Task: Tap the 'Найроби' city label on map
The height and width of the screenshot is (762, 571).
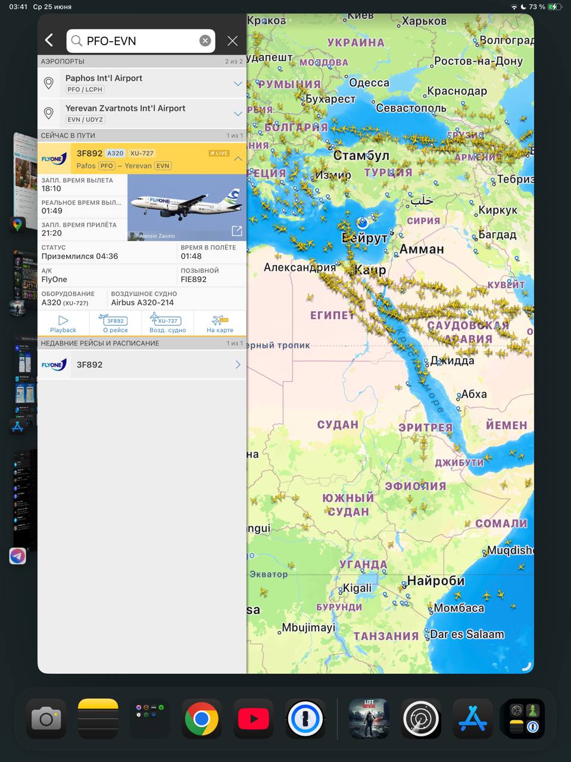Action: (436, 580)
